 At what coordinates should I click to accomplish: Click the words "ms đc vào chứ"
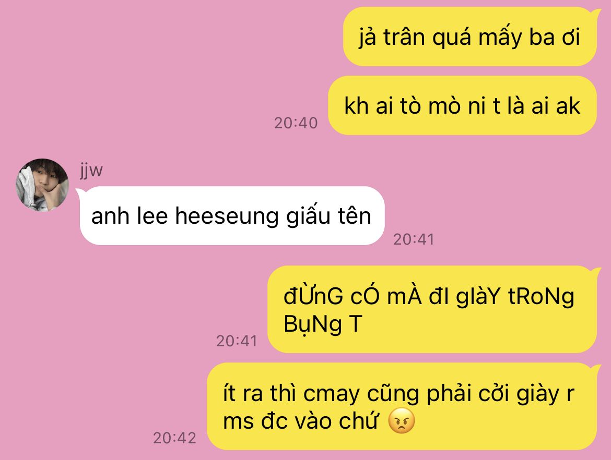pyautogui.click(x=300, y=421)
